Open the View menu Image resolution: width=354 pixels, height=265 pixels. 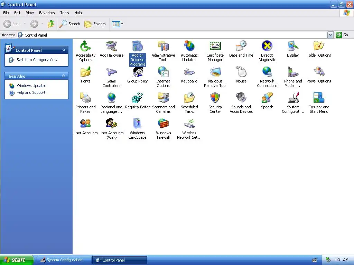coord(30,13)
